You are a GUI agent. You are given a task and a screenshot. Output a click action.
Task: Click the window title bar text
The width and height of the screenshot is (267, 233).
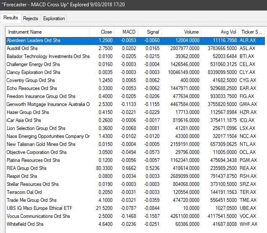63,5
